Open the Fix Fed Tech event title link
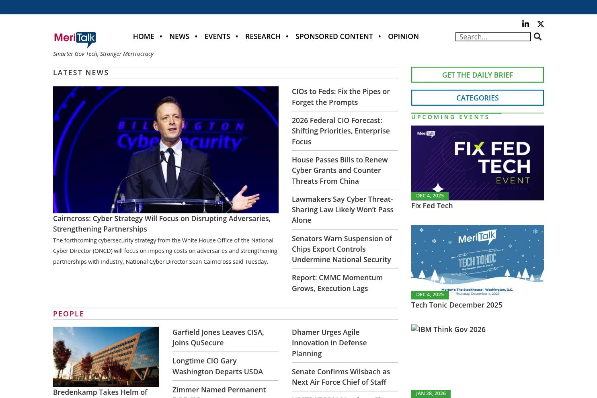Viewport: 597px width, 398px height. coord(432,205)
